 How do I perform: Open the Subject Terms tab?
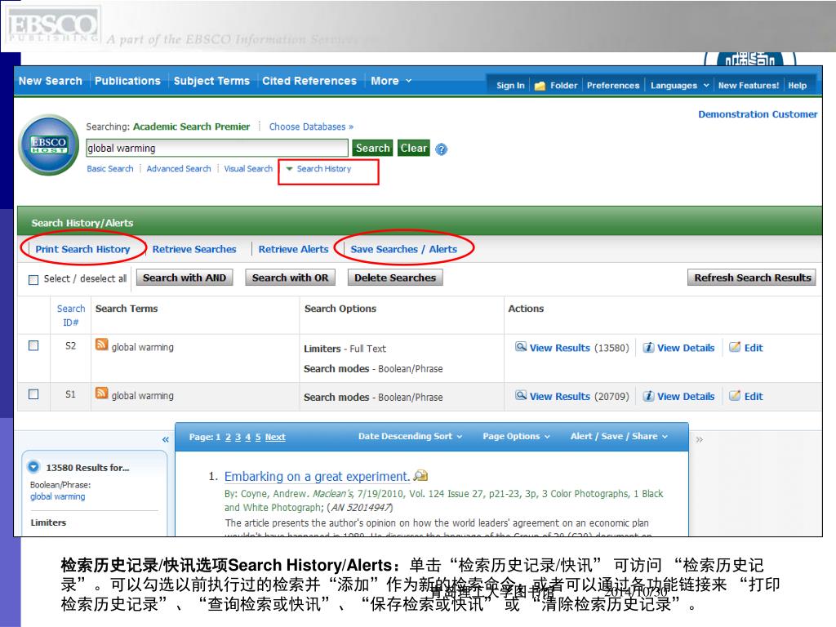pyautogui.click(x=211, y=81)
